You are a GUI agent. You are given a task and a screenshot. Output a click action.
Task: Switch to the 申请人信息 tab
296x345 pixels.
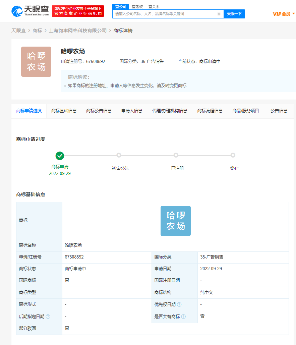(x=132, y=111)
